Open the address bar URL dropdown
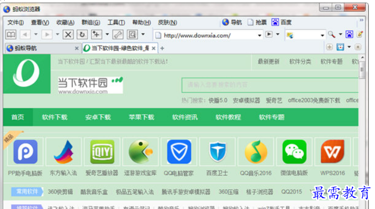Screen dimensions: 375x209 click(x=260, y=35)
